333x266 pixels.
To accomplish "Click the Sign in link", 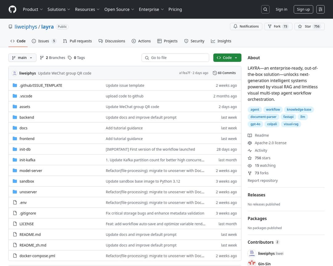I will pos(282,9).
